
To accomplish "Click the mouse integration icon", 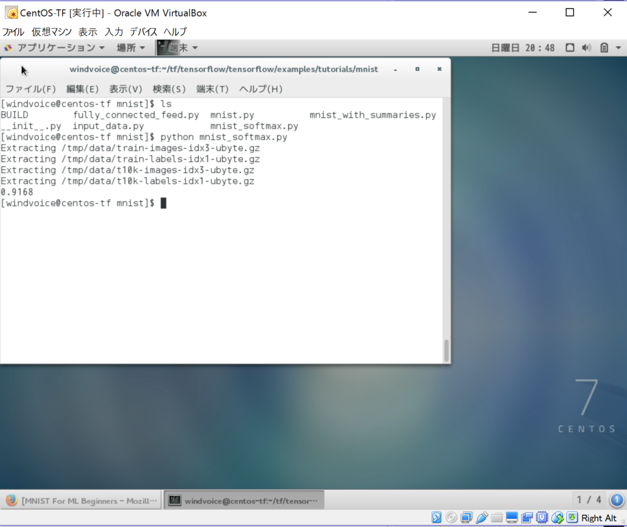I will click(x=557, y=518).
